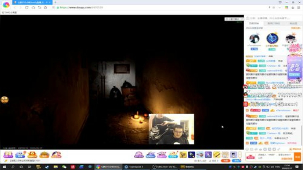Go to the browser home page
The height and width of the screenshot is (170, 303).
coord(33,8)
